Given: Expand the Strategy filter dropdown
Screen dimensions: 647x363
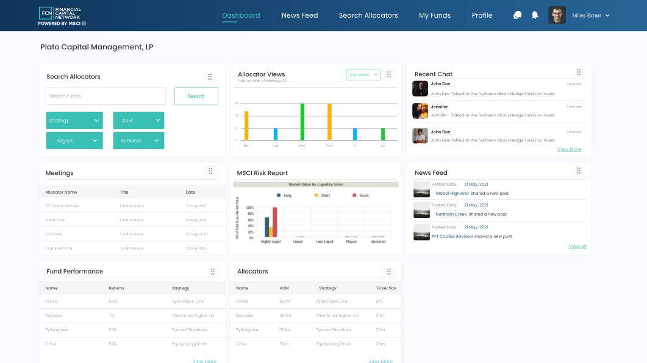Looking at the screenshot, I should [74, 121].
